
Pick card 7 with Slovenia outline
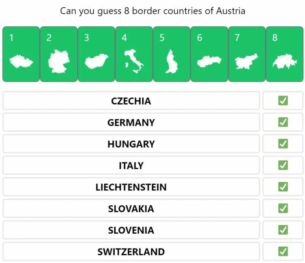(x=247, y=54)
